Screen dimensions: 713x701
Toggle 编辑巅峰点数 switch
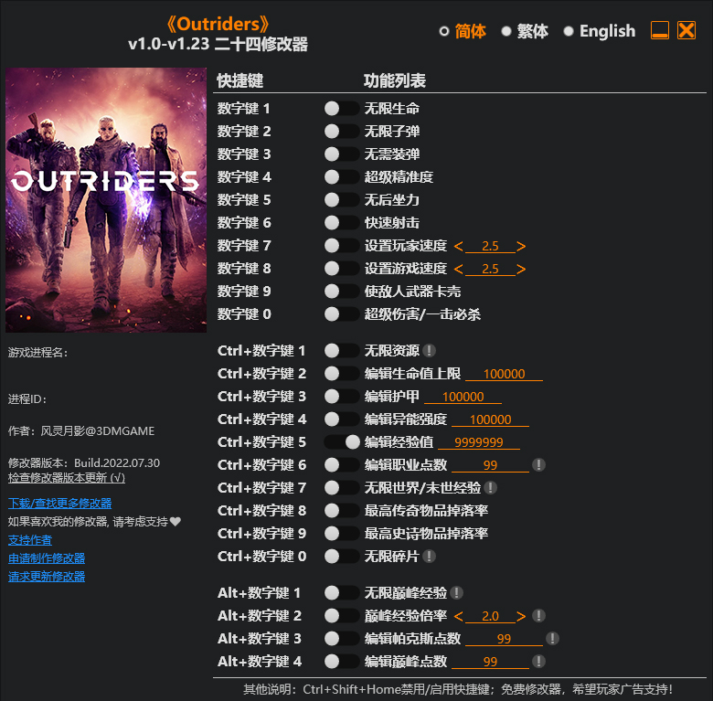click(342, 661)
